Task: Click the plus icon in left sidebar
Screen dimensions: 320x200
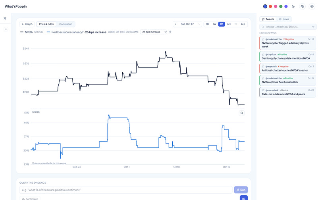Action: (6, 29)
